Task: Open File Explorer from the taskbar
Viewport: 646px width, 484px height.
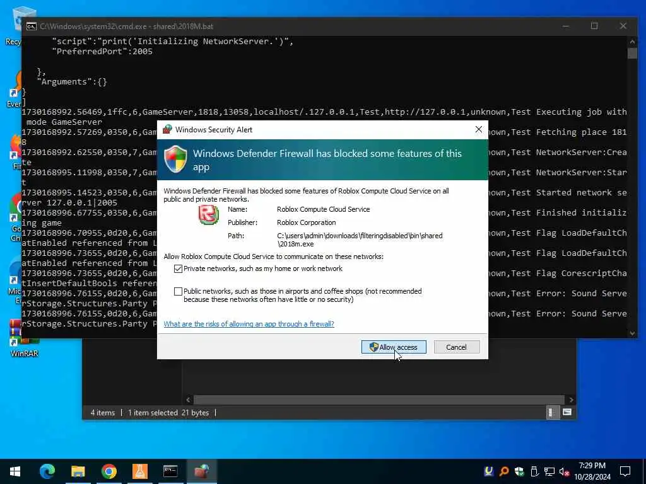Action: coord(78,471)
